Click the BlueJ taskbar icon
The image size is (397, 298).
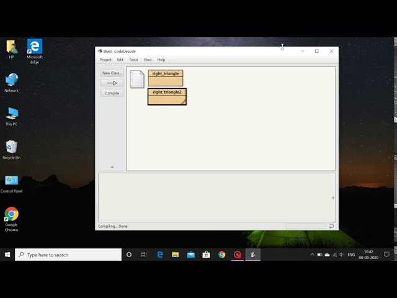252,255
